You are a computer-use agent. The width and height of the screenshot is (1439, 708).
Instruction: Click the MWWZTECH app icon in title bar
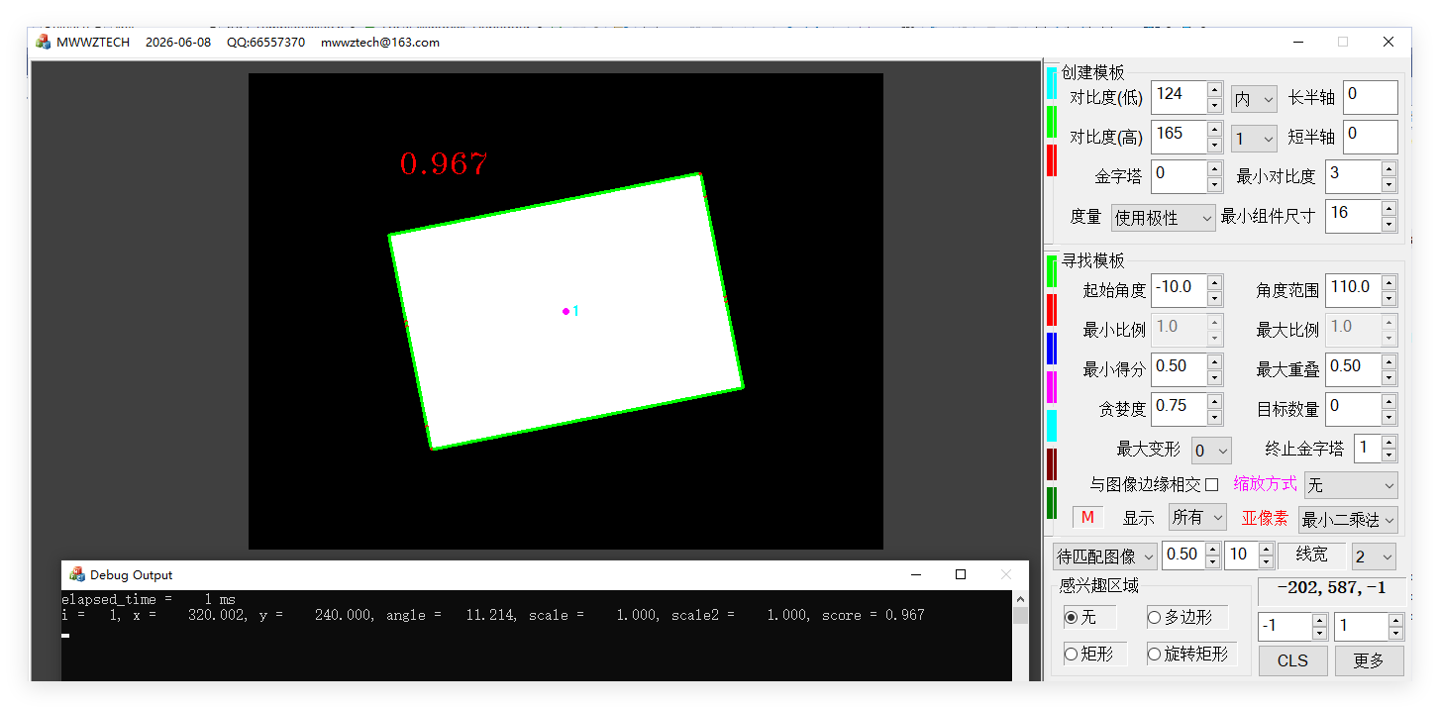tap(44, 42)
